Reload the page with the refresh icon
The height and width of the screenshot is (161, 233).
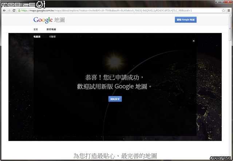point(14,11)
